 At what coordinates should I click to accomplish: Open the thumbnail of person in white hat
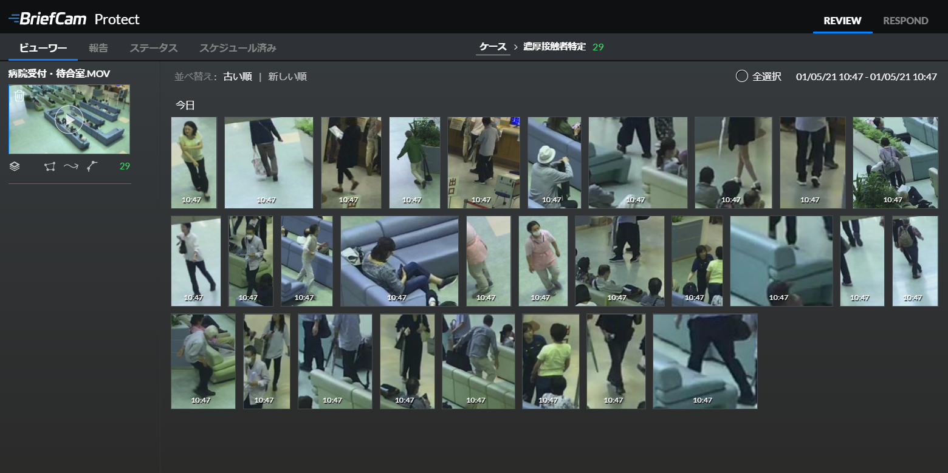tap(554, 163)
